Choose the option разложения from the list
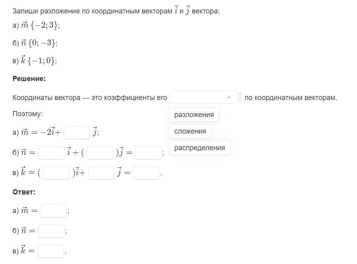 194,115
